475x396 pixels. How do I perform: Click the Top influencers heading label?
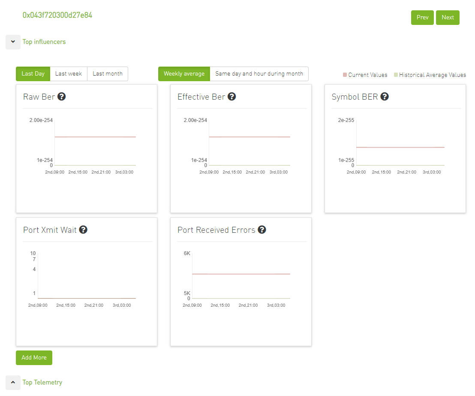tap(44, 42)
